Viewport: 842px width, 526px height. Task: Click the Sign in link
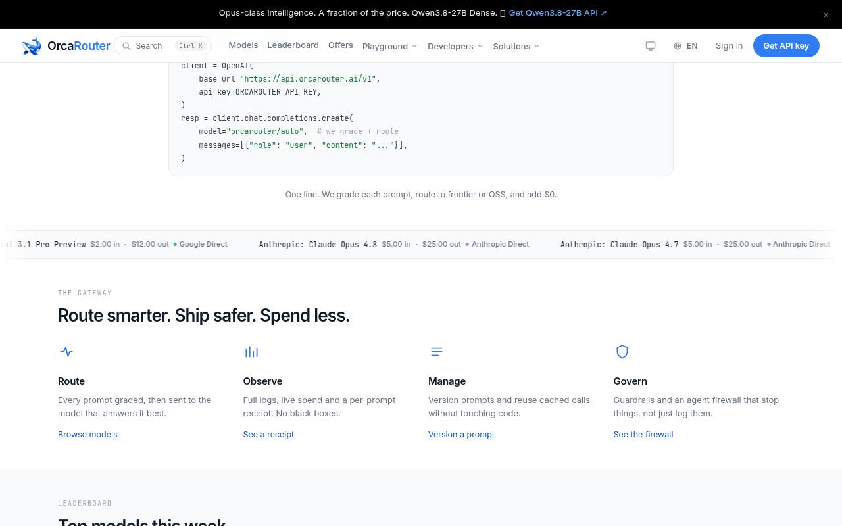[x=729, y=45]
